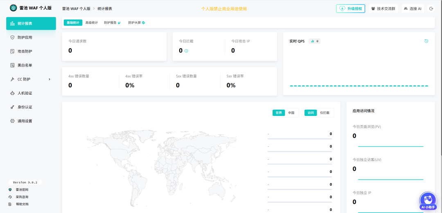Click the 今日攻击 IP label
The image size is (442, 213).
pyautogui.click(x=241, y=41)
